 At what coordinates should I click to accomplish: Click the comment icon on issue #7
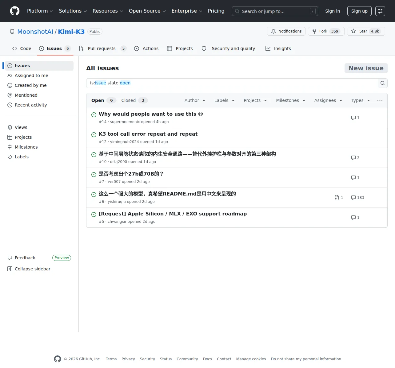point(353,178)
